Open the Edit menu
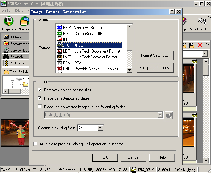 [19, 11]
